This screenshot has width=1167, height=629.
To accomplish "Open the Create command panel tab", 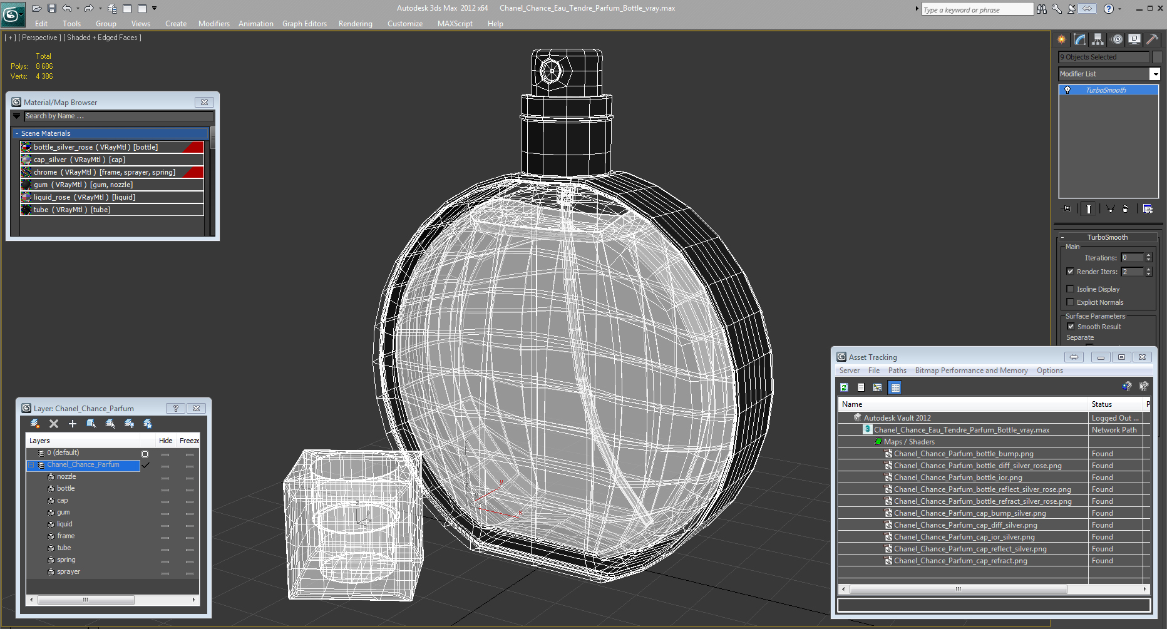I will (x=1062, y=39).
